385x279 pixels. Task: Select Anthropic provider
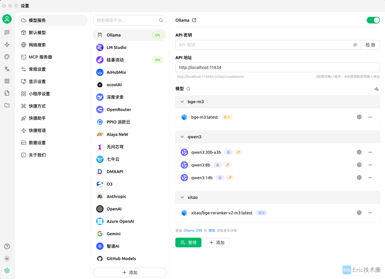coord(129,196)
